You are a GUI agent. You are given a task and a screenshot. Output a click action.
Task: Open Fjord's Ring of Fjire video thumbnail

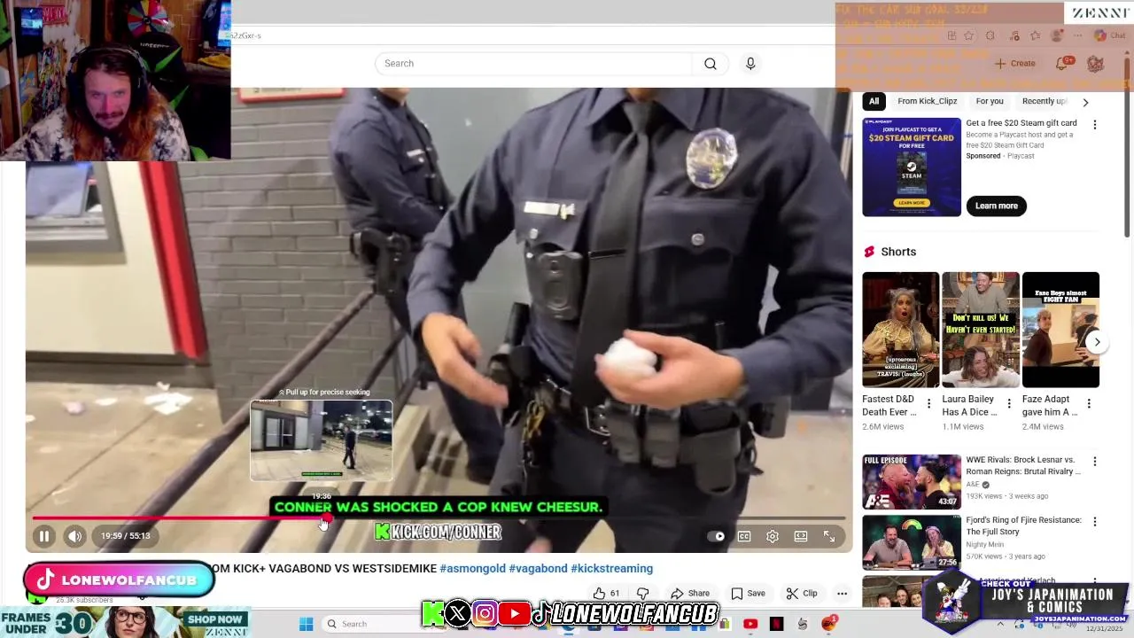tap(912, 542)
